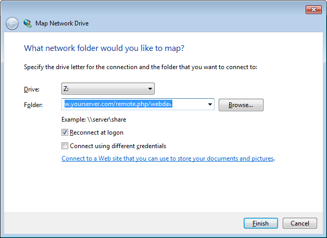Click the Finish button
This screenshot has width=327, height=238.
tap(260, 223)
